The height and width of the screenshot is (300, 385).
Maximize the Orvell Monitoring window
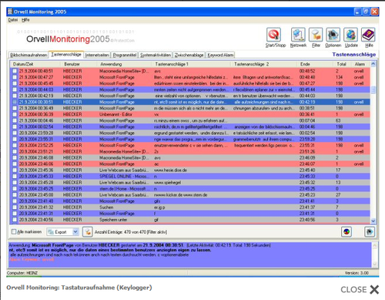point(367,12)
